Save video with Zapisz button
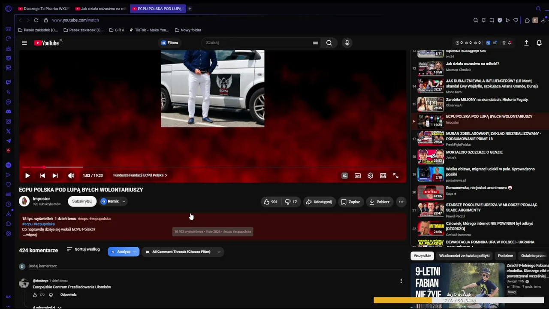The height and width of the screenshot is (309, 549). (x=350, y=202)
